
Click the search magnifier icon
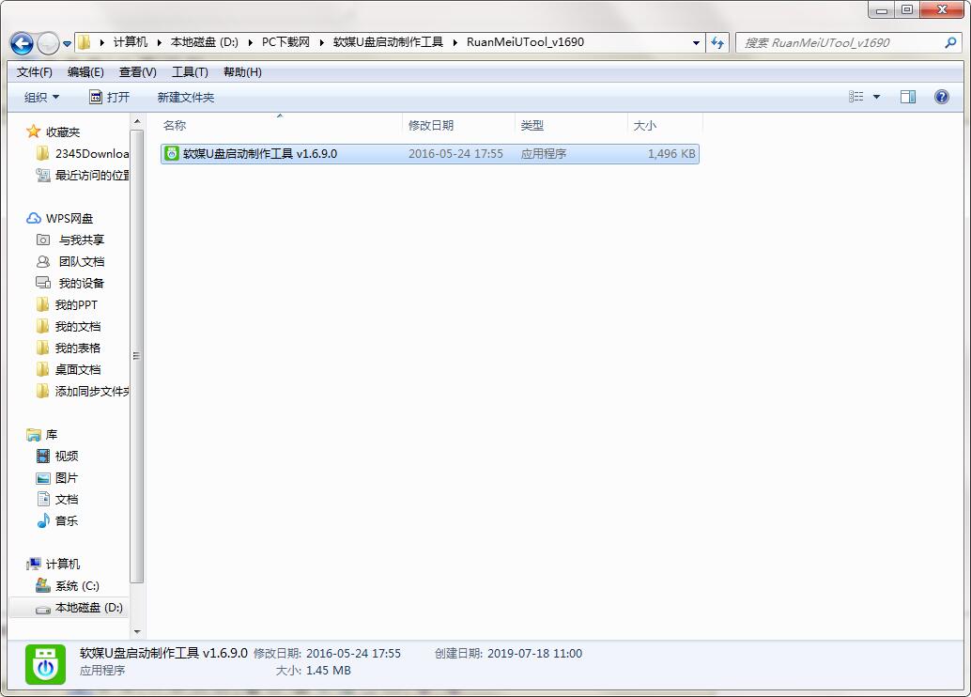click(x=950, y=43)
